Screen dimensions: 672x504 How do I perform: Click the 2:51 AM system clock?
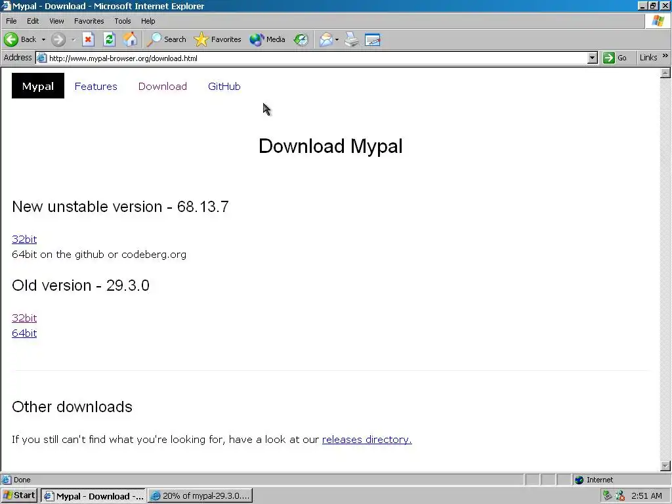tap(646, 496)
